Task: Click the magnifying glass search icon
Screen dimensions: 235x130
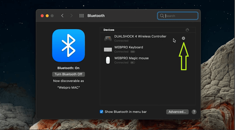Action: point(162,16)
